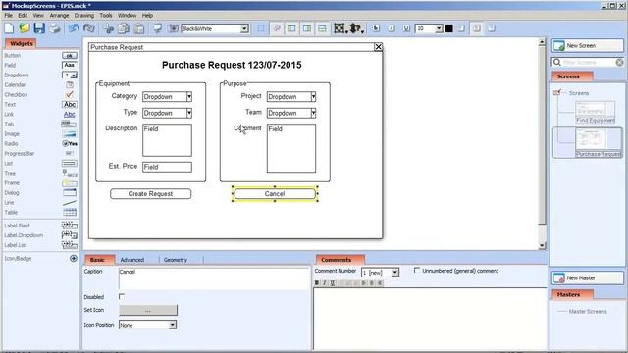Click the New Screen button
The image size is (628, 353).
pyautogui.click(x=588, y=46)
